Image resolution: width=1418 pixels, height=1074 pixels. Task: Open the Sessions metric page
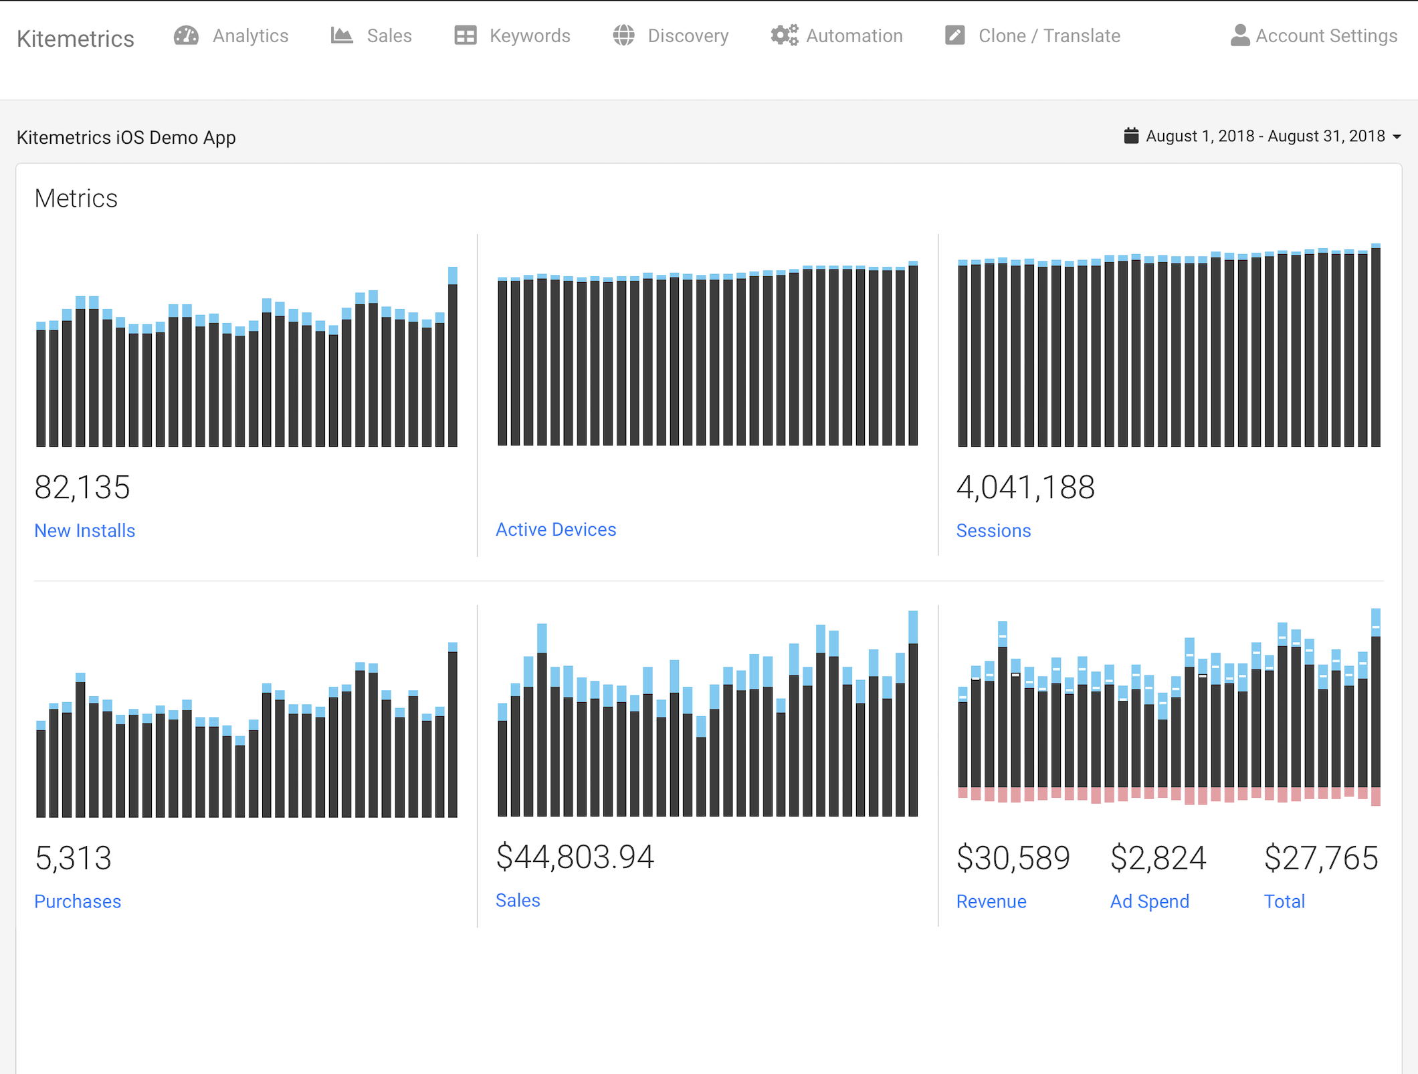pos(993,530)
